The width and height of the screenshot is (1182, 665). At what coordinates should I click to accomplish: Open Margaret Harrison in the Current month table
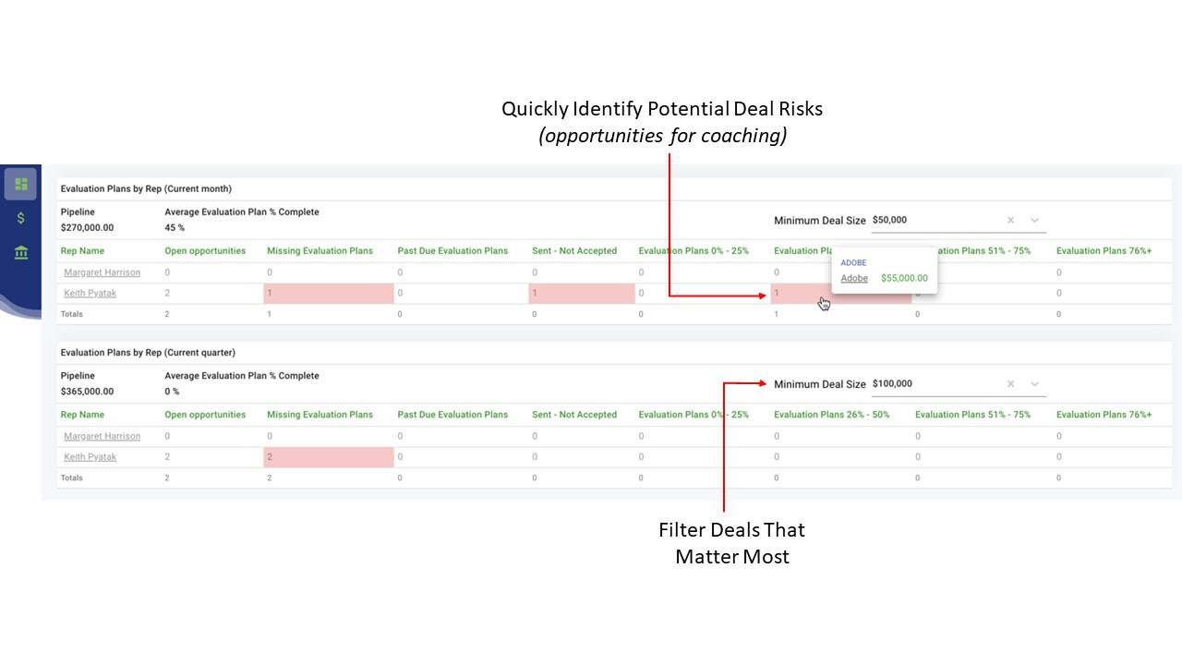point(102,272)
